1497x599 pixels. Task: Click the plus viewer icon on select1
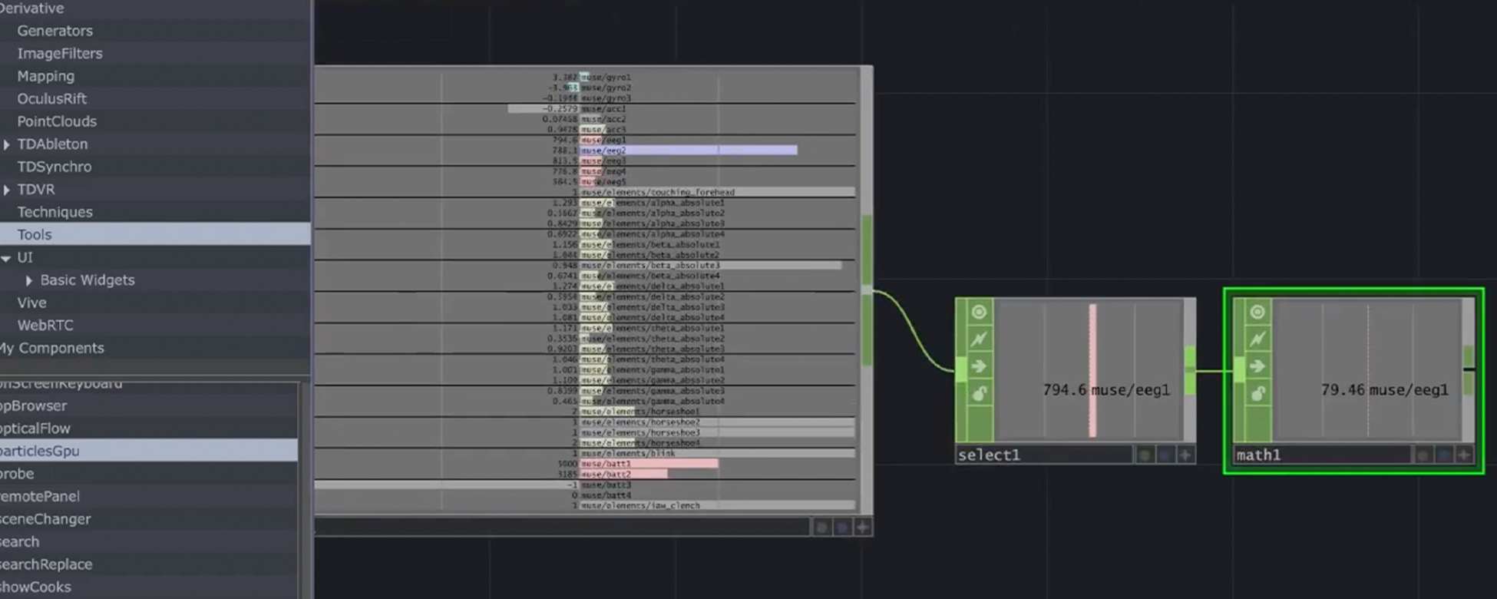tap(1185, 455)
